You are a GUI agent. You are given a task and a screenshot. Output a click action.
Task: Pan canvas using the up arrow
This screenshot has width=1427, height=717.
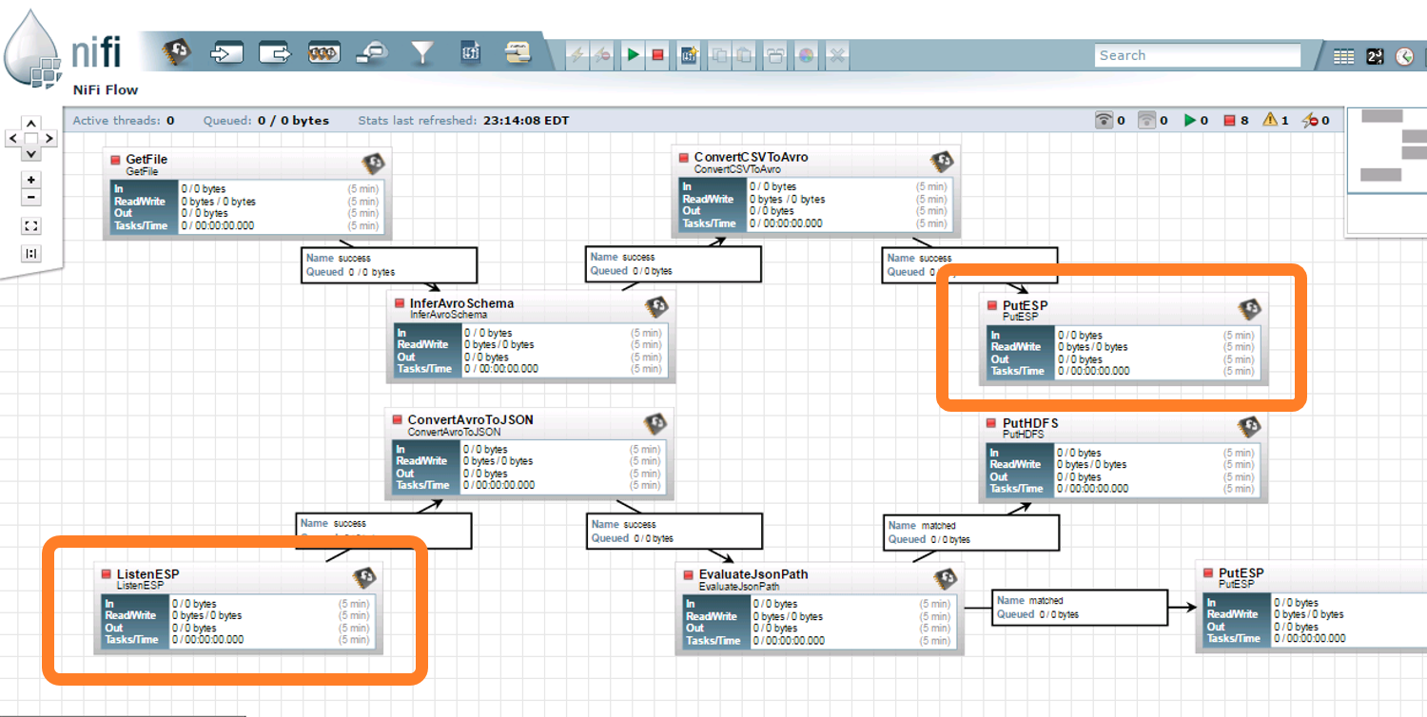(x=31, y=124)
